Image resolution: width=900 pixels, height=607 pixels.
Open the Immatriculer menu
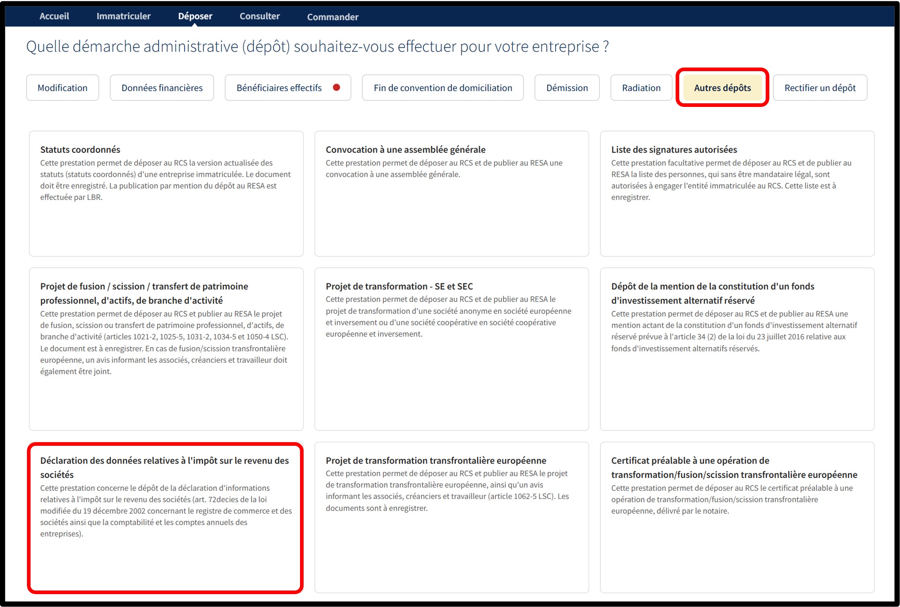(123, 16)
